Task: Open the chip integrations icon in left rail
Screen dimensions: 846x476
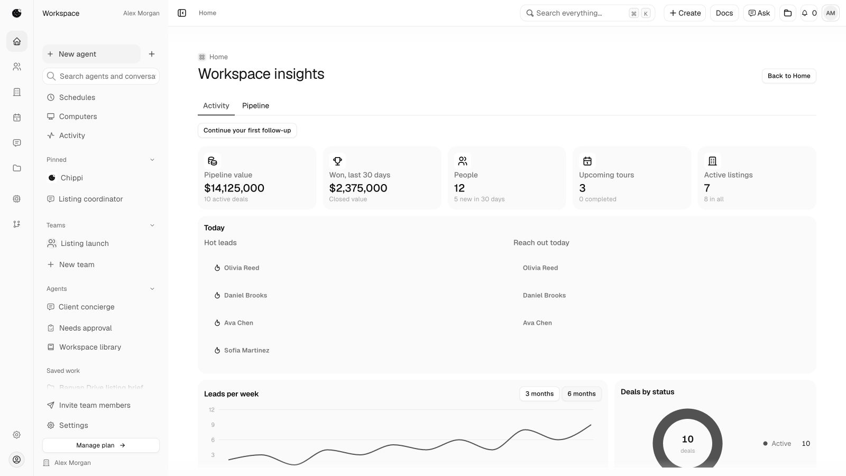Action: click(17, 199)
